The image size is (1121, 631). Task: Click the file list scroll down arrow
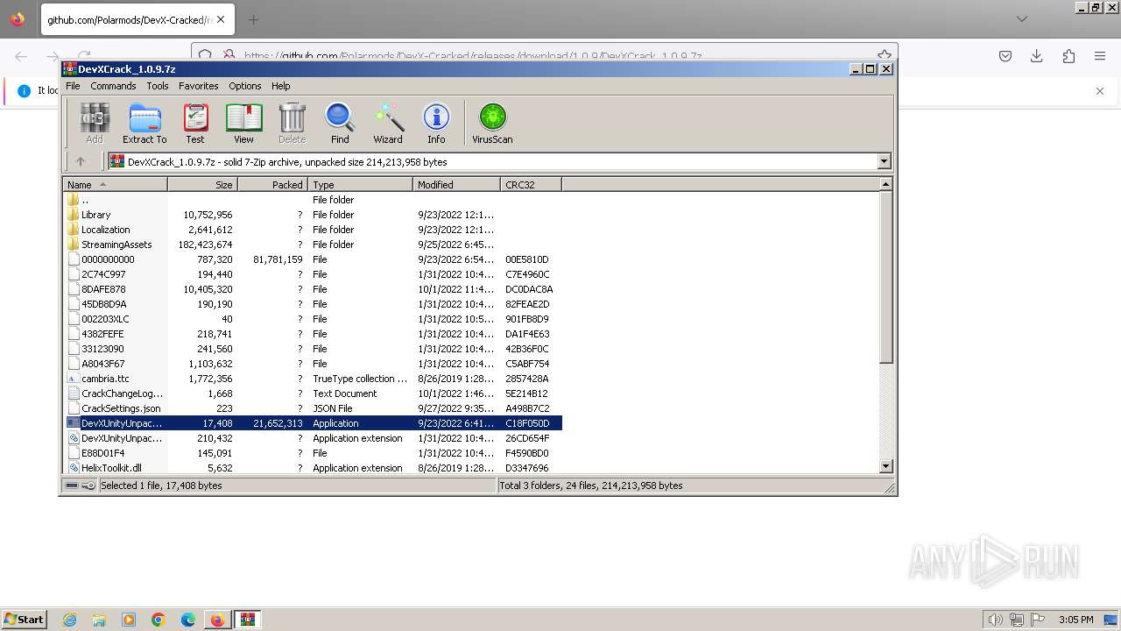tap(885, 467)
